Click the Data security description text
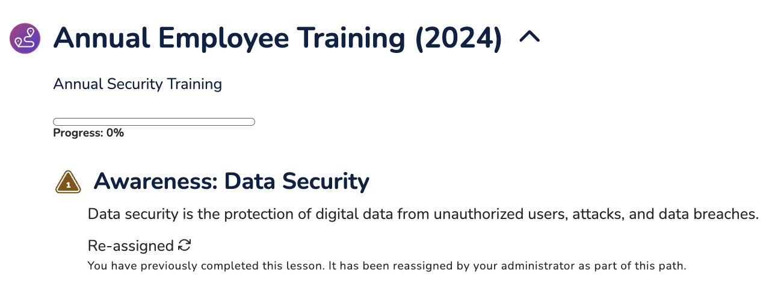 (x=423, y=214)
